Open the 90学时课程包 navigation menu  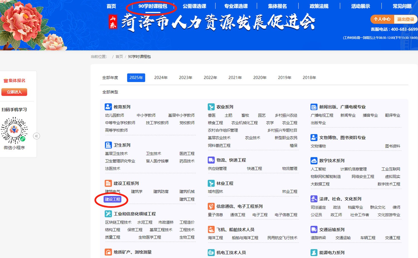(x=152, y=6)
